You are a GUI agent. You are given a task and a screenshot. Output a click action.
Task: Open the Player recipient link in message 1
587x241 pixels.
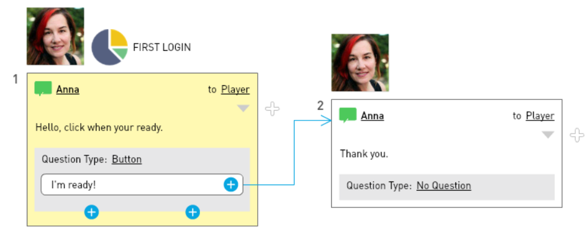coord(235,89)
